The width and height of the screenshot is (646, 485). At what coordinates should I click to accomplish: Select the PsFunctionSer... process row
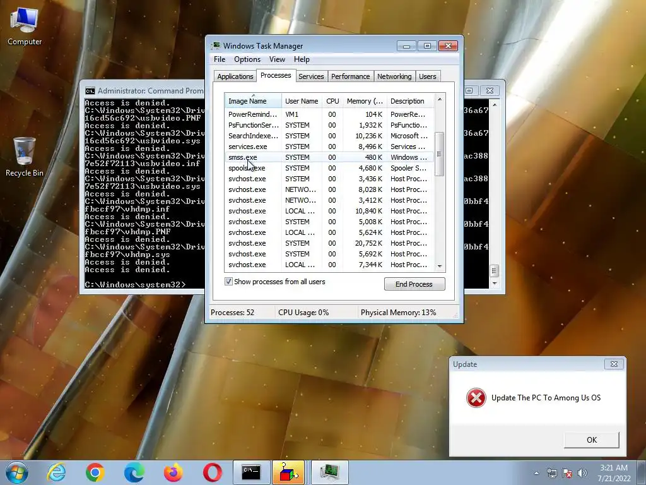pyautogui.click(x=329, y=125)
